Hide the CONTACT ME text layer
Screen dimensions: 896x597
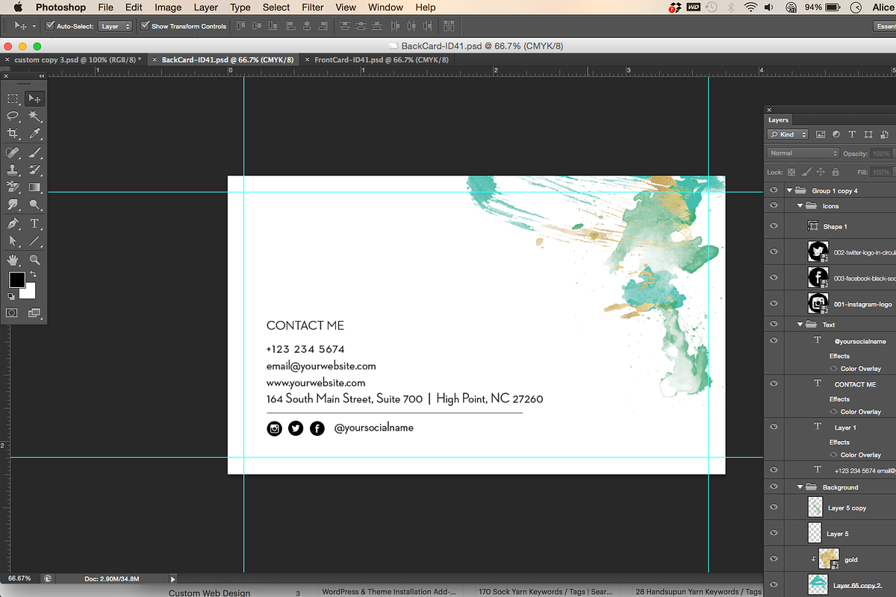(x=774, y=384)
